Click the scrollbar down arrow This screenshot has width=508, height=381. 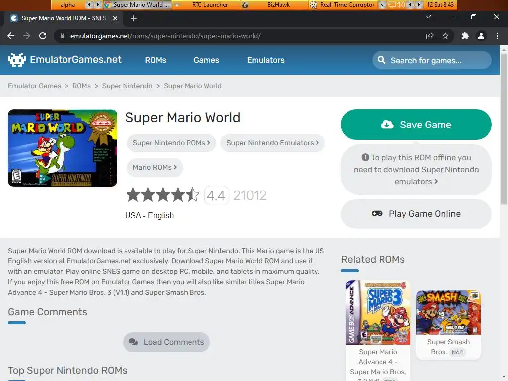[504, 378]
